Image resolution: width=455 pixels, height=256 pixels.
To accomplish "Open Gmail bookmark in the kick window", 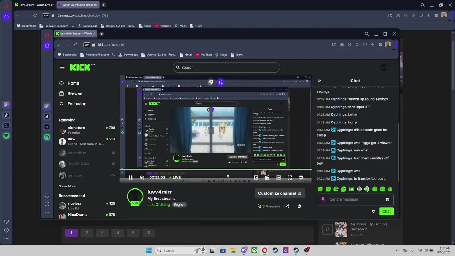I will (x=186, y=55).
